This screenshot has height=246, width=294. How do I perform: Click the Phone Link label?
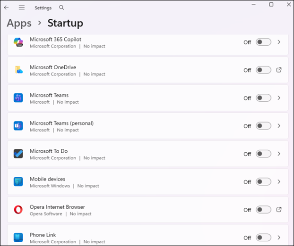point(43,235)
